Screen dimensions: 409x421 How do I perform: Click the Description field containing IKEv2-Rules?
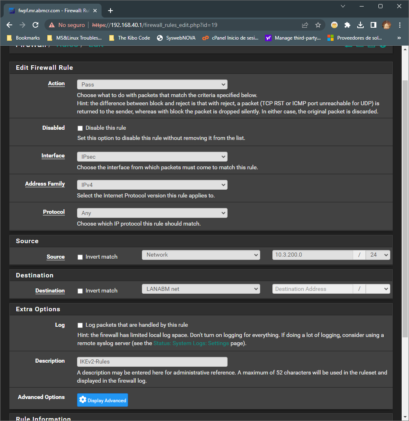(x=152, y=361)
